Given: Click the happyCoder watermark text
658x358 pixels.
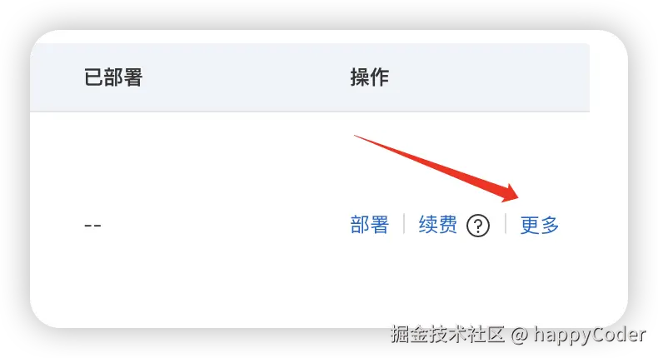Looking at the screenshot, I should [590, 335].
